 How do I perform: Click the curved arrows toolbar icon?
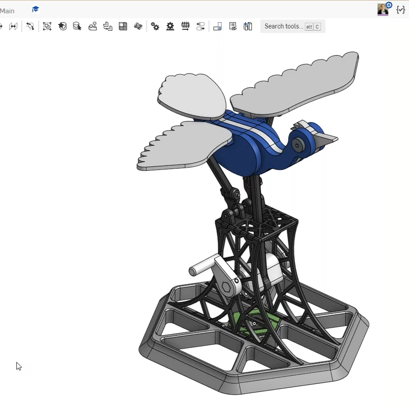30,26
